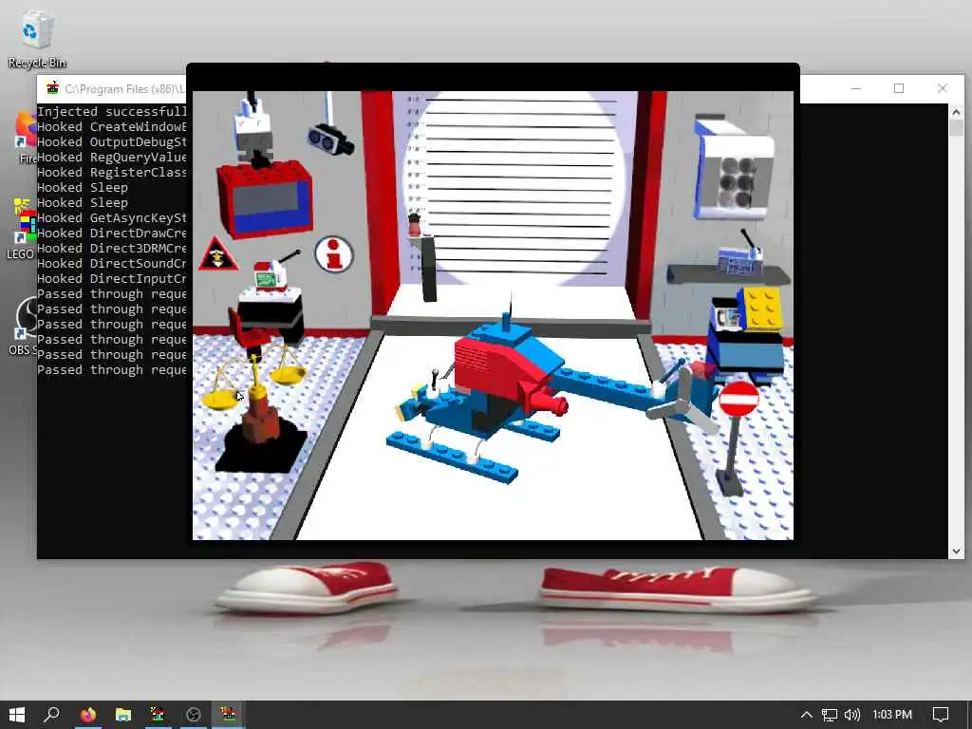Click the 'Hooked DirectInputCr' console line

[x=112, y=278]
